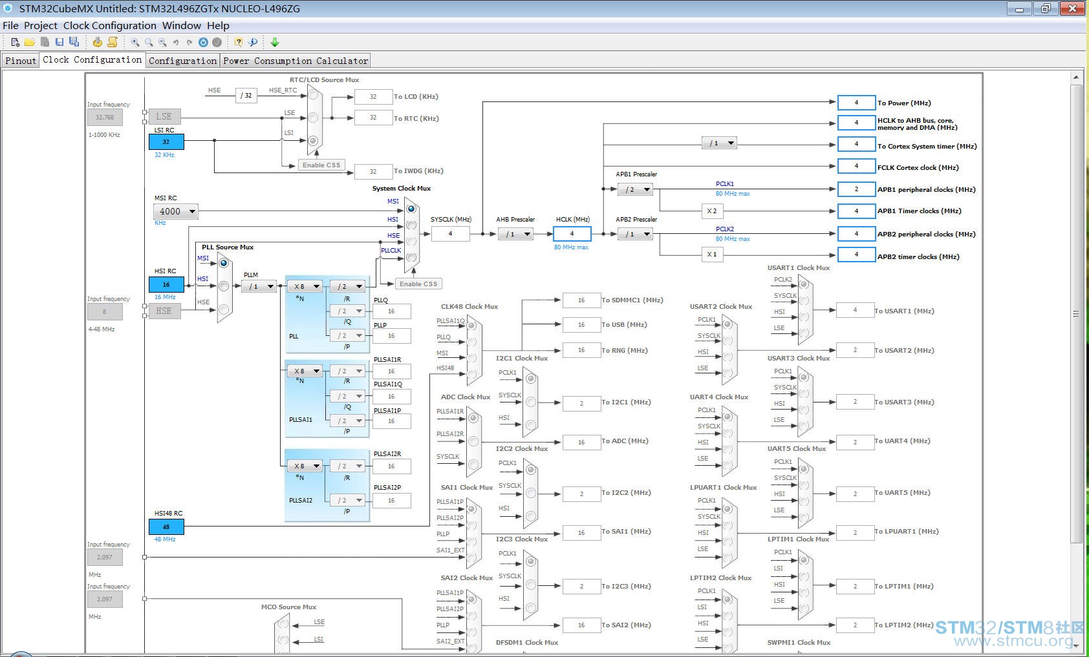Select MSI in the System Clock Mux

pyautogui.click(x=411, y=209)
